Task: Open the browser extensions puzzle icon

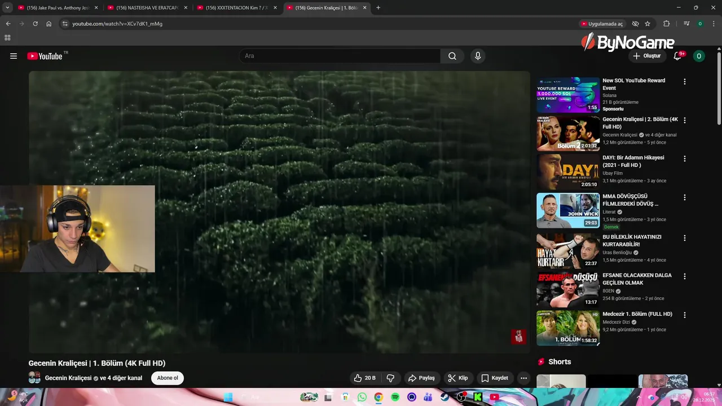Action: (x=666, y=24)
